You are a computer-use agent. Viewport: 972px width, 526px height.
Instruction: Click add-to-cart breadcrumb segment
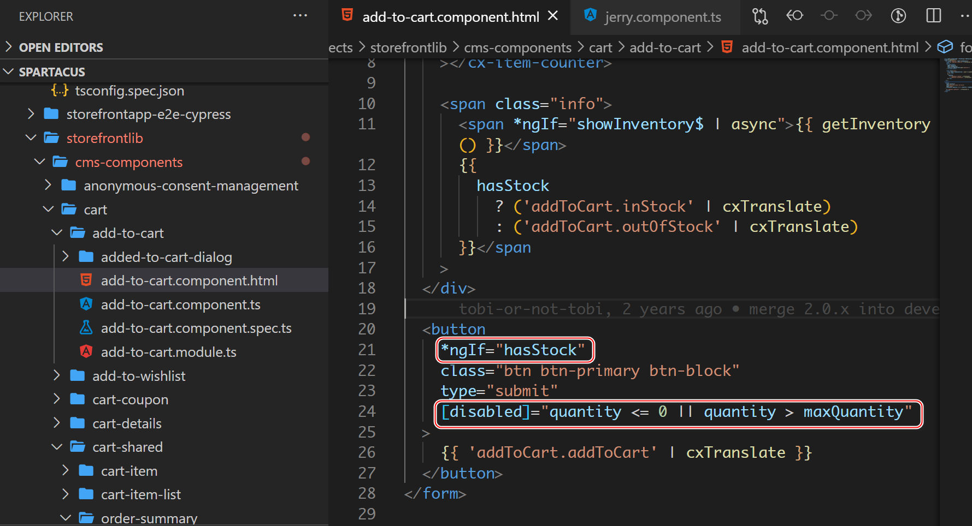coord(665,47)
